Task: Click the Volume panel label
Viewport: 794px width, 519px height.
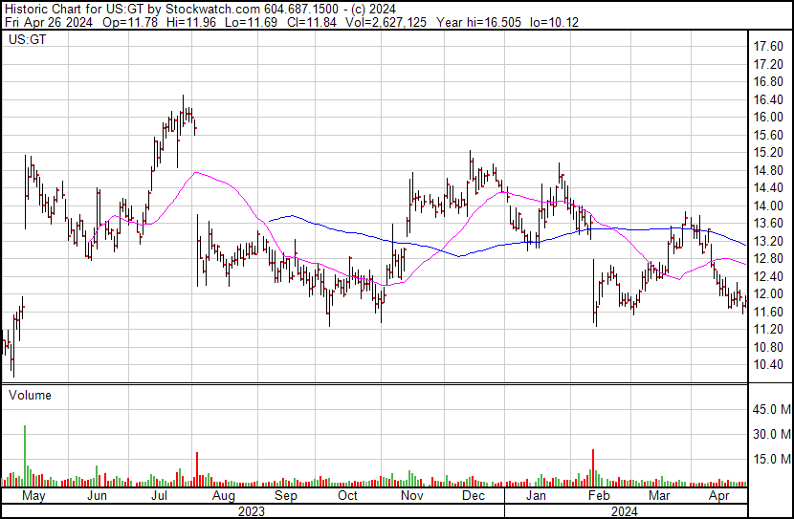Action: tap(30, 395)
